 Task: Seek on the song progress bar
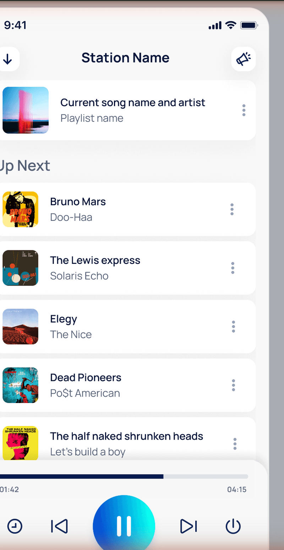(x=124, y=477)
